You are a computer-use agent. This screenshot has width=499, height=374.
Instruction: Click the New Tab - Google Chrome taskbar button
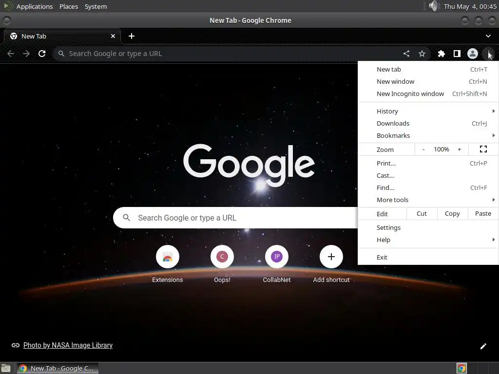tap(58, 368)
